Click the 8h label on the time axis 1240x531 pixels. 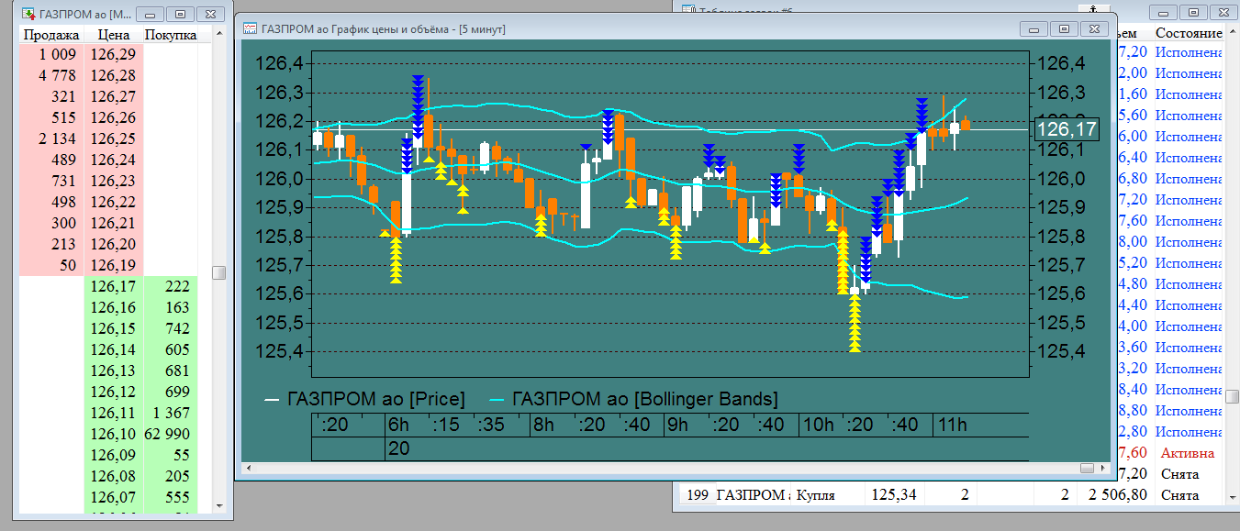click(543, 426)
